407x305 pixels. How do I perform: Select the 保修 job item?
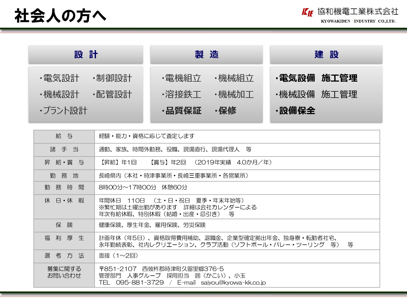(x=226, y=111)
